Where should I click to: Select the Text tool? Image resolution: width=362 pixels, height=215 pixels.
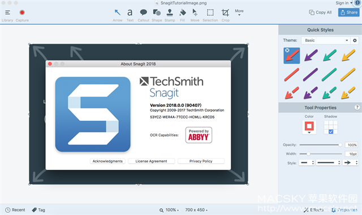[130, 15]
